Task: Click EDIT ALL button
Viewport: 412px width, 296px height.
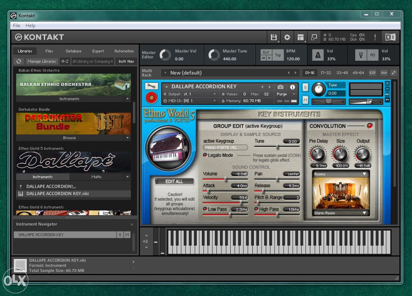Action: (174, 182)
